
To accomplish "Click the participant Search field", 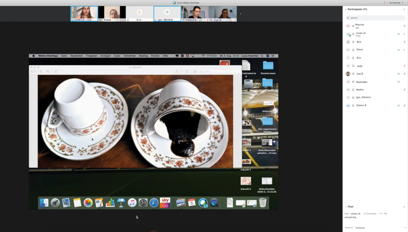I will pyautogui.click(x=376, y=18).
